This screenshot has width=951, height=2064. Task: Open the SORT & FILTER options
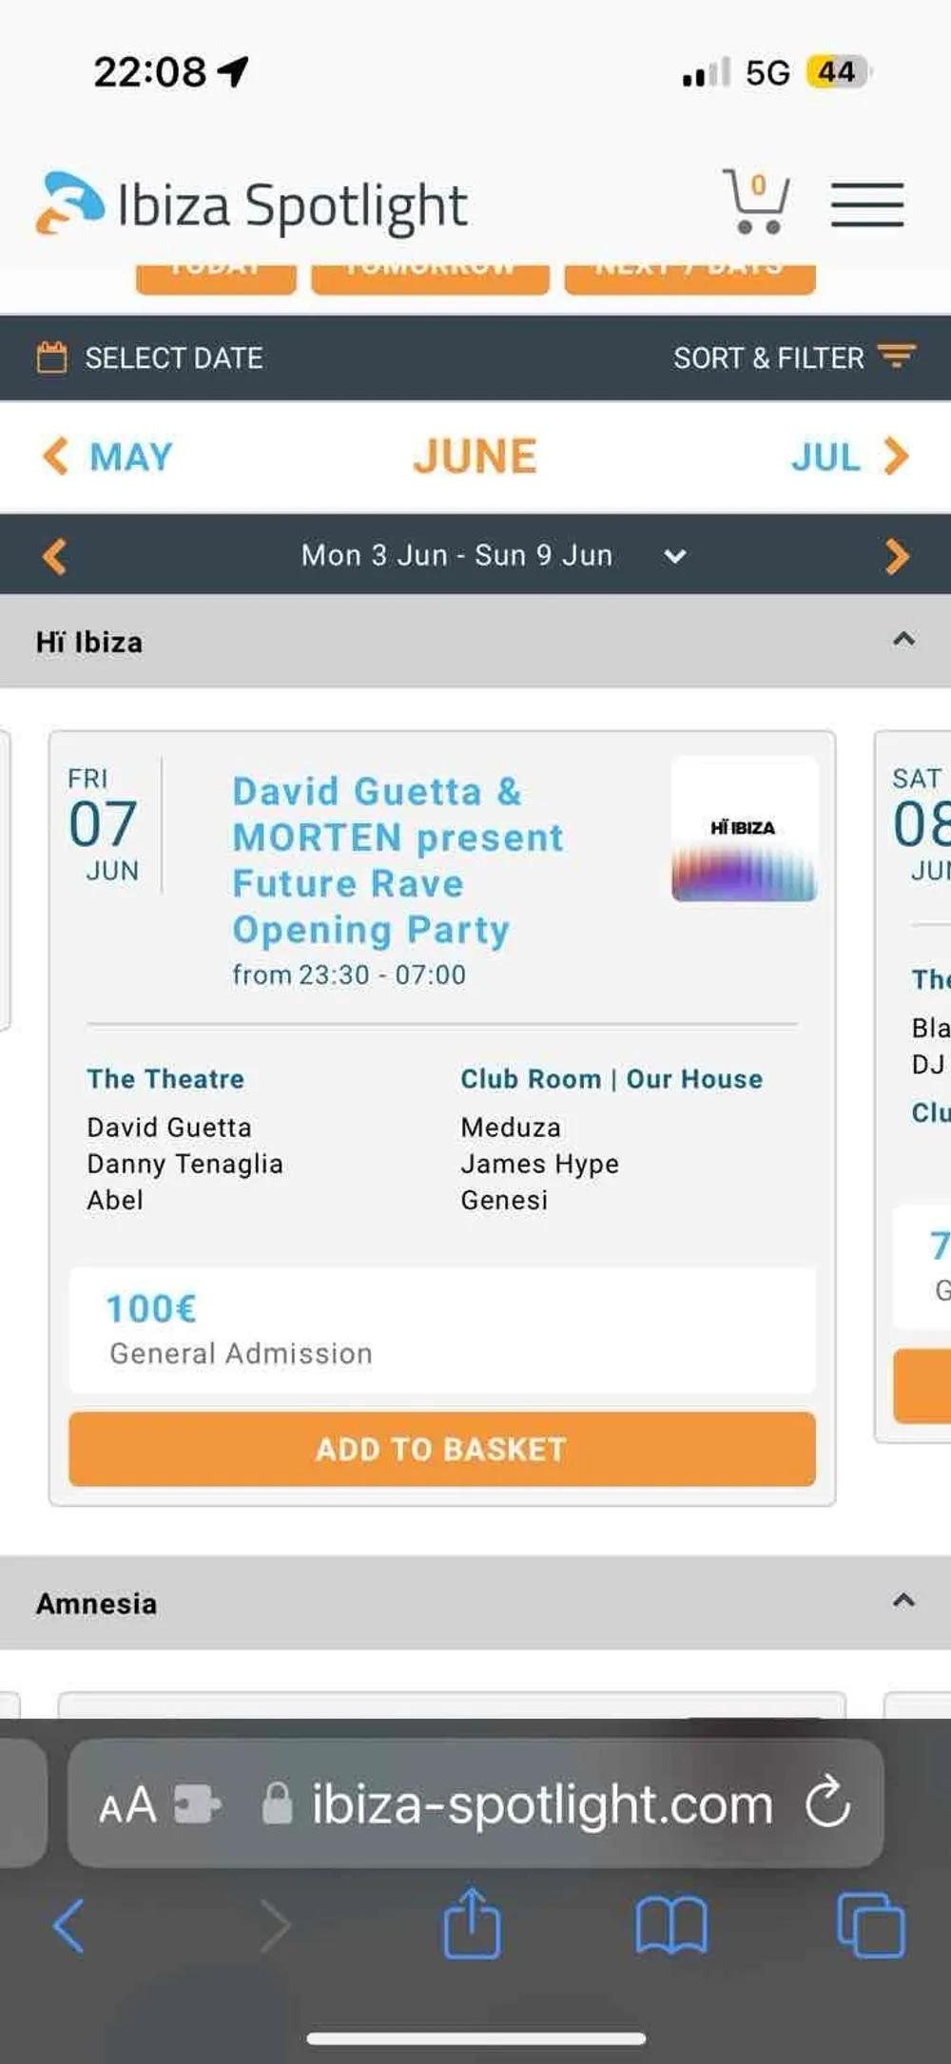coord(793,357)
